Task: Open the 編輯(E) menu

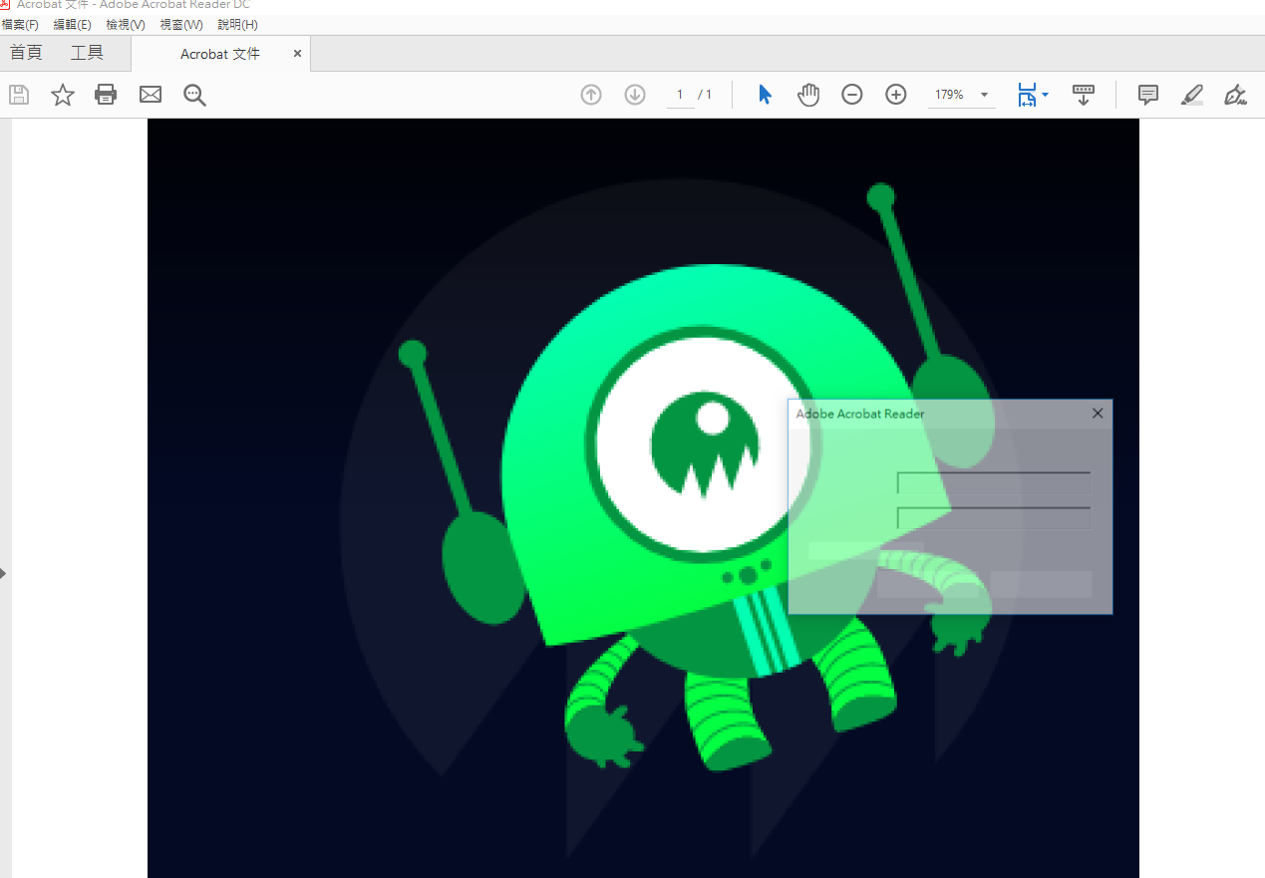Action: coord(72,25)
